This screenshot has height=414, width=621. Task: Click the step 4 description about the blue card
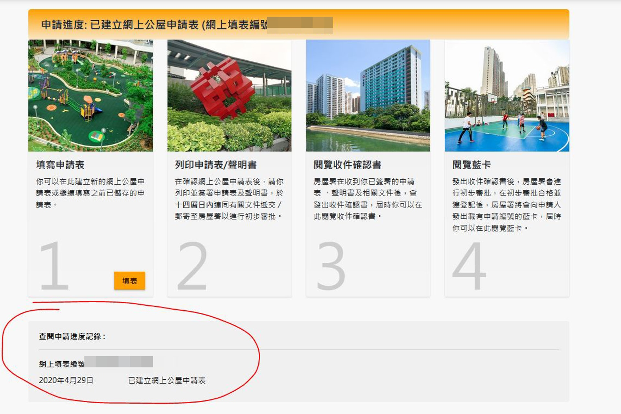pos(507,205)
